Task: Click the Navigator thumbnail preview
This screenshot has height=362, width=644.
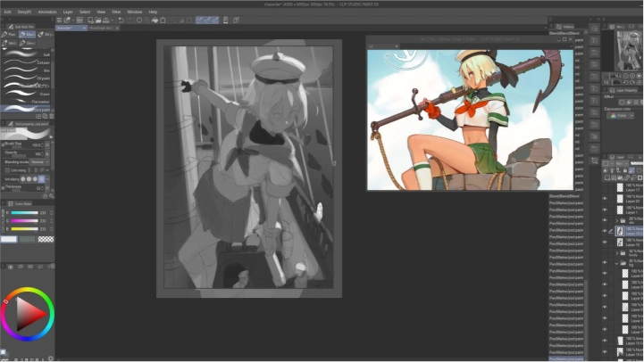Action: [628, 51]
